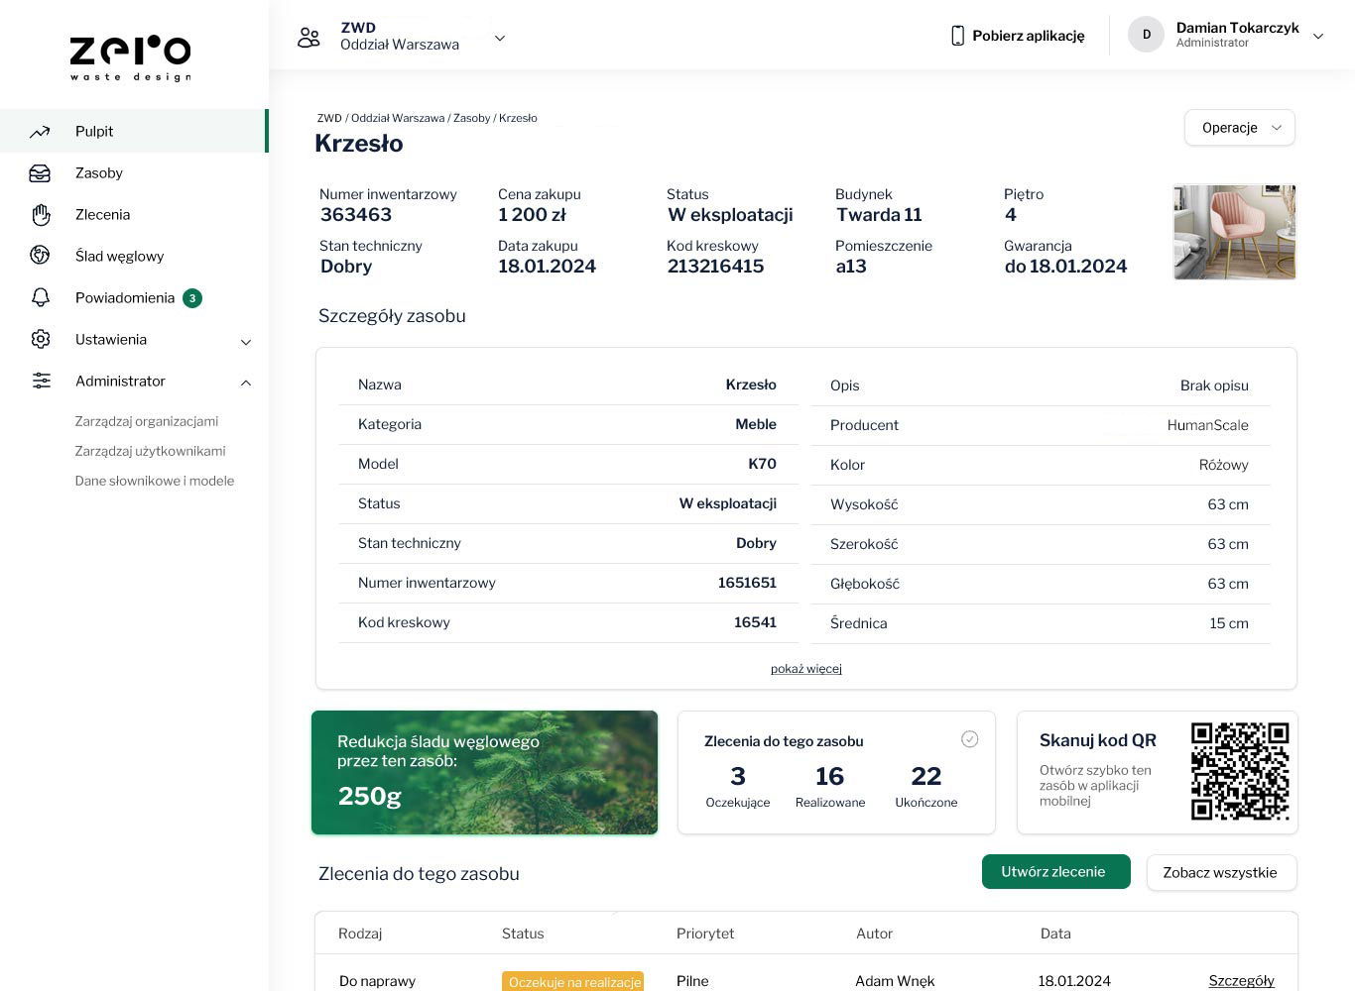Image resolution: width=1355 pixels, height=991 pixels.
Task: Click the 3 Oczekujące counter
Action: pos(738,787)
